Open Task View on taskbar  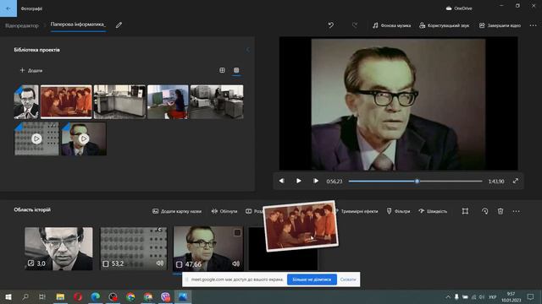[42, 296]
